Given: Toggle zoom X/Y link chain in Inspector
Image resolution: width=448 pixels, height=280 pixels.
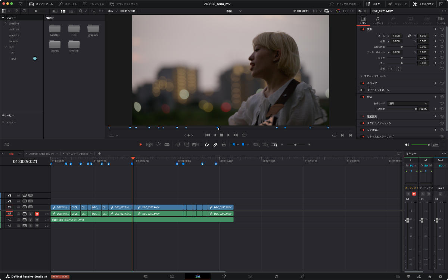Looking at the screenshot, I should tap(410, 36).
